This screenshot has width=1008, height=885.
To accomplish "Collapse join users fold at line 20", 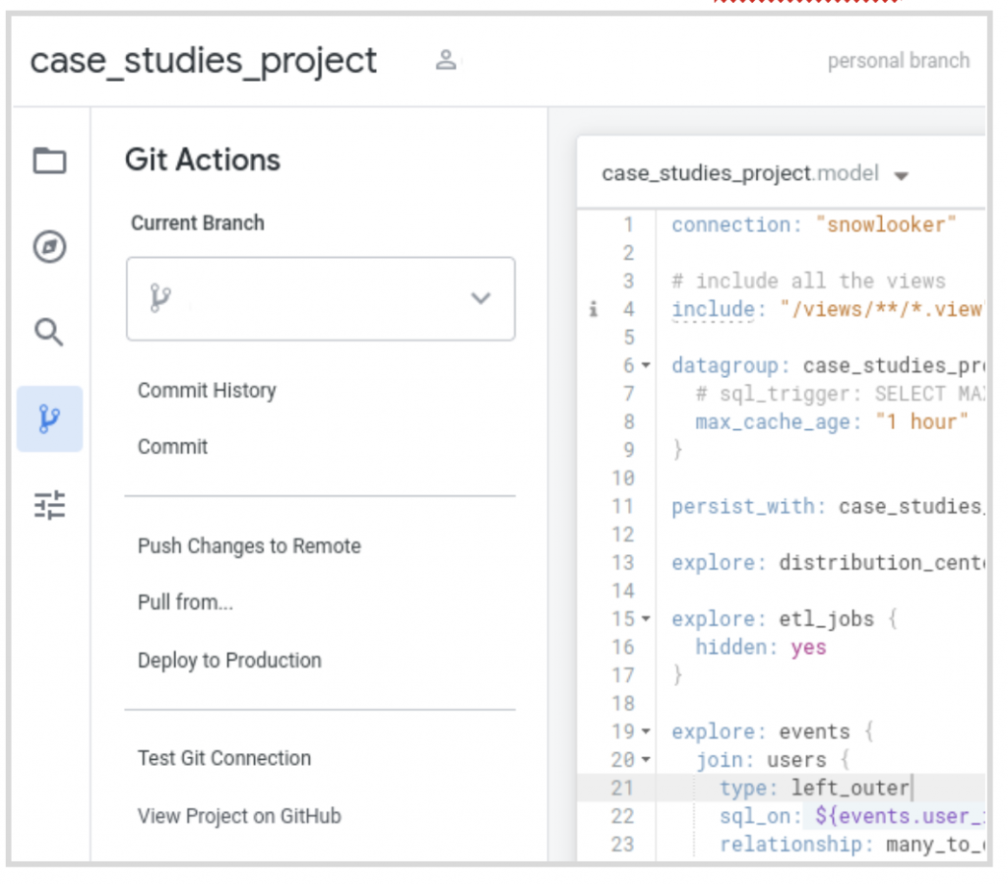I will 647,760.
